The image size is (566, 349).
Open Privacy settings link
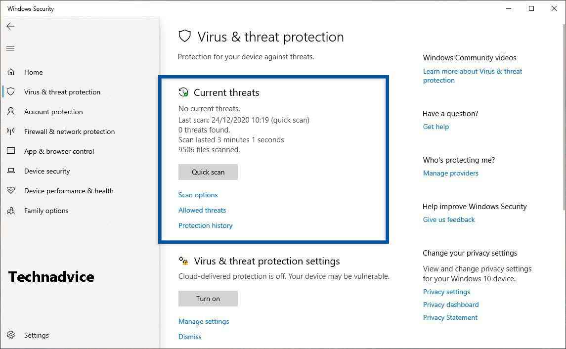click(446, 292)
